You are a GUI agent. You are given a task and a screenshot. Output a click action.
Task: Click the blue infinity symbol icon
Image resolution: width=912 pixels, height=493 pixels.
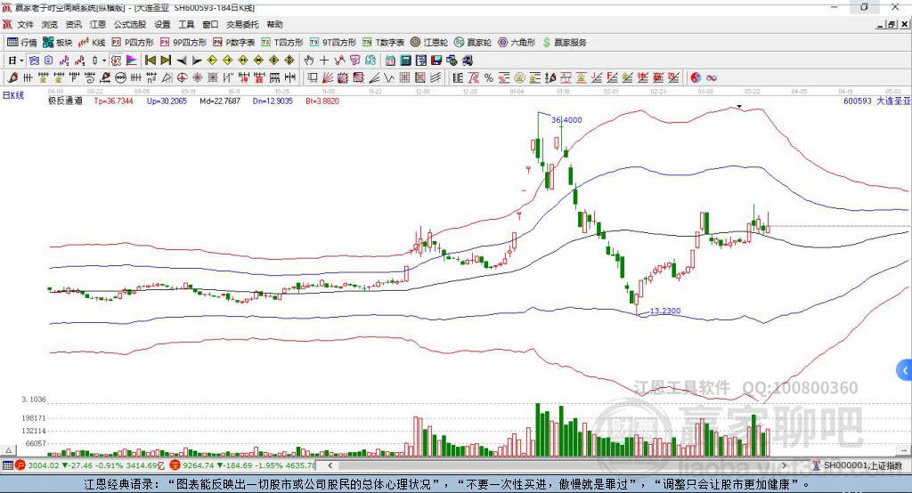point(711,77)
